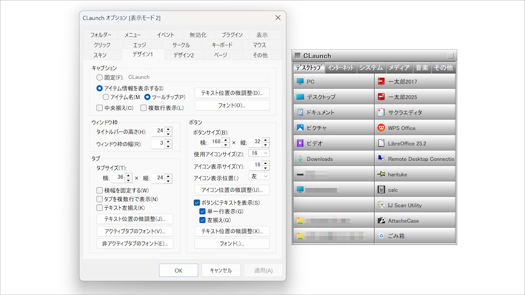Uncheck ボタンにテキストを表示(S)

click(x=197, y=203)
